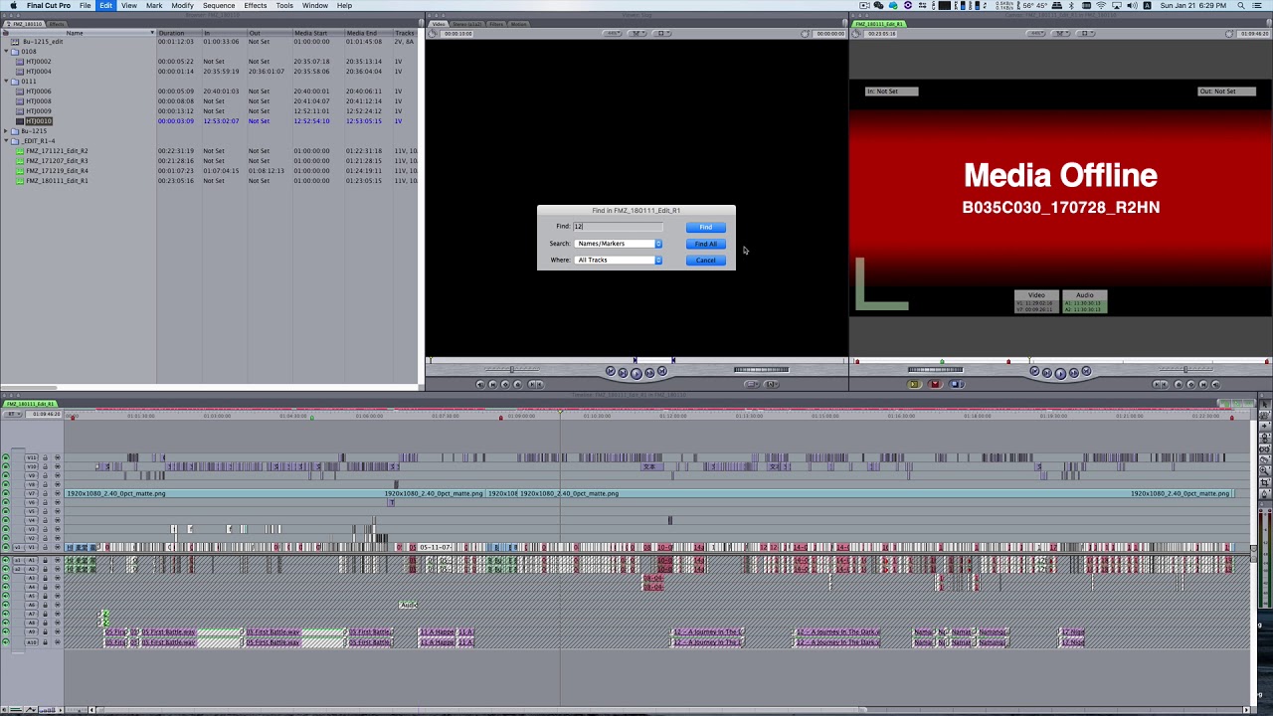The image size is (1273, 716).
Task: Expand the Bu-1215 bin in Browser
Action: tap(7, 131)
